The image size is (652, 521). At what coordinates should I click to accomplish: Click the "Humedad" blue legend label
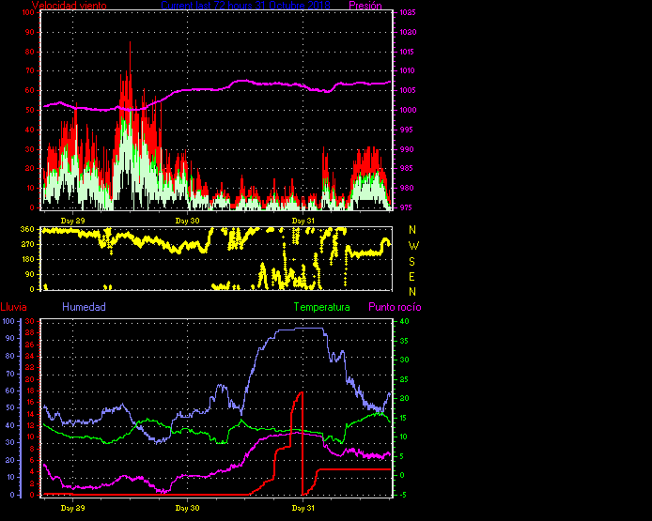click(84, 307)
